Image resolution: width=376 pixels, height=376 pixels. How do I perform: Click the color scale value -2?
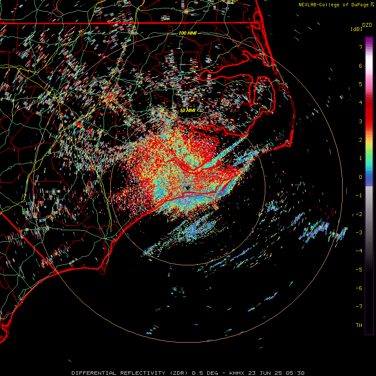pyautogui.click(x=359, y=214)
